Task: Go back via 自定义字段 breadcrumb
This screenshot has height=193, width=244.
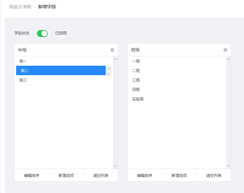Action: tap(20, 7)
